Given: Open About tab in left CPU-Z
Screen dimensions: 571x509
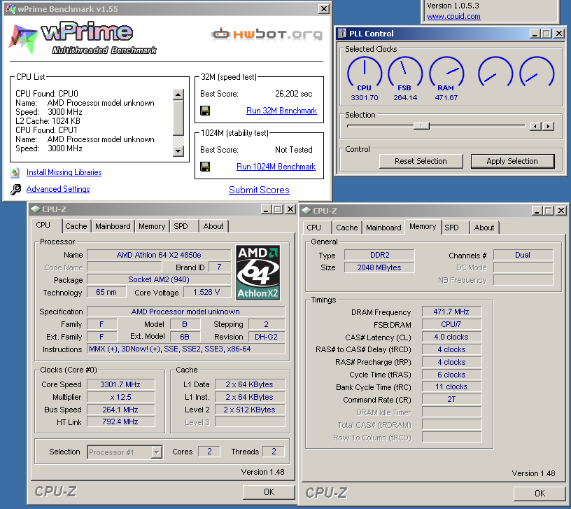Looking at the screenshot, I should pos(213,226).
